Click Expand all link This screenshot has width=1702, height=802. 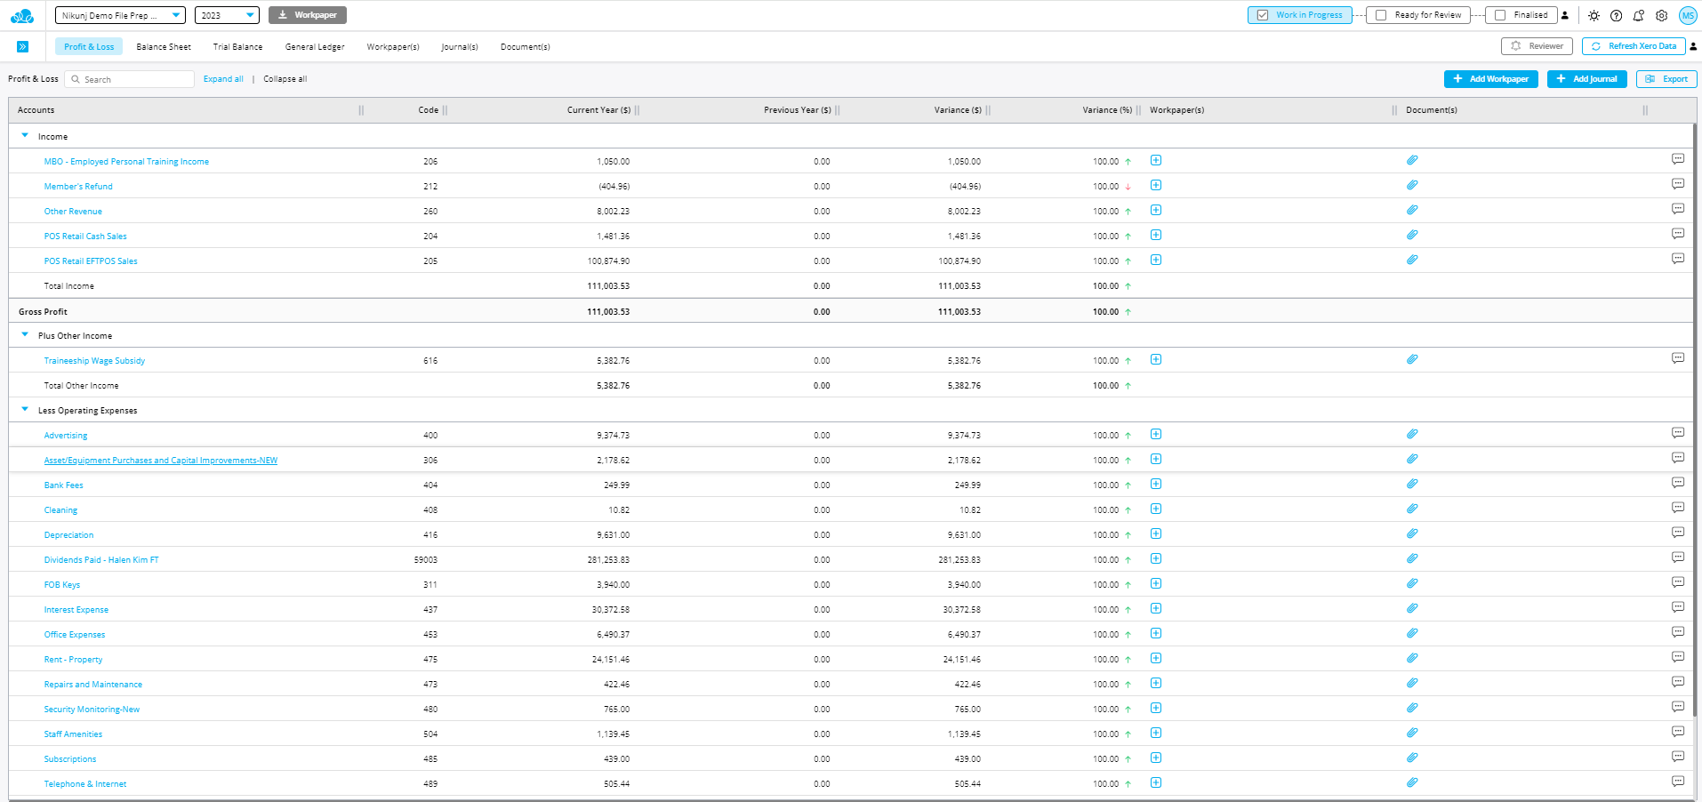point(223,79)
